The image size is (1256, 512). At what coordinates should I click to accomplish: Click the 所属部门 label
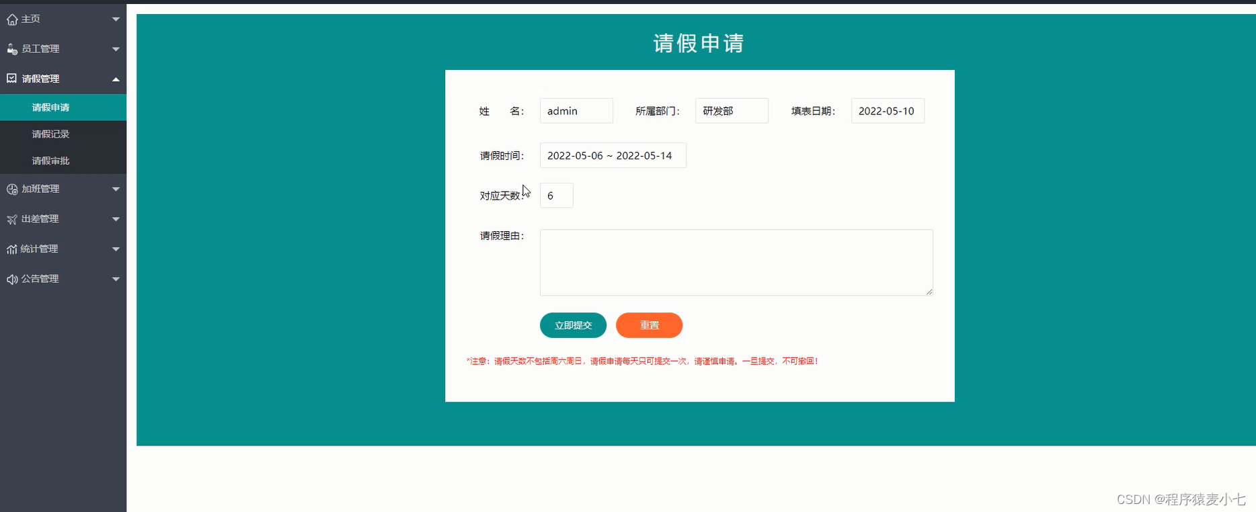coord(658,111)
